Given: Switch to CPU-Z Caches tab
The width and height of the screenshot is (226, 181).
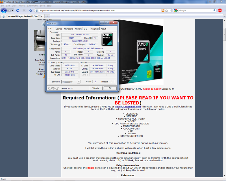Looking at the screenshot, I should click(x=59, y=29).
